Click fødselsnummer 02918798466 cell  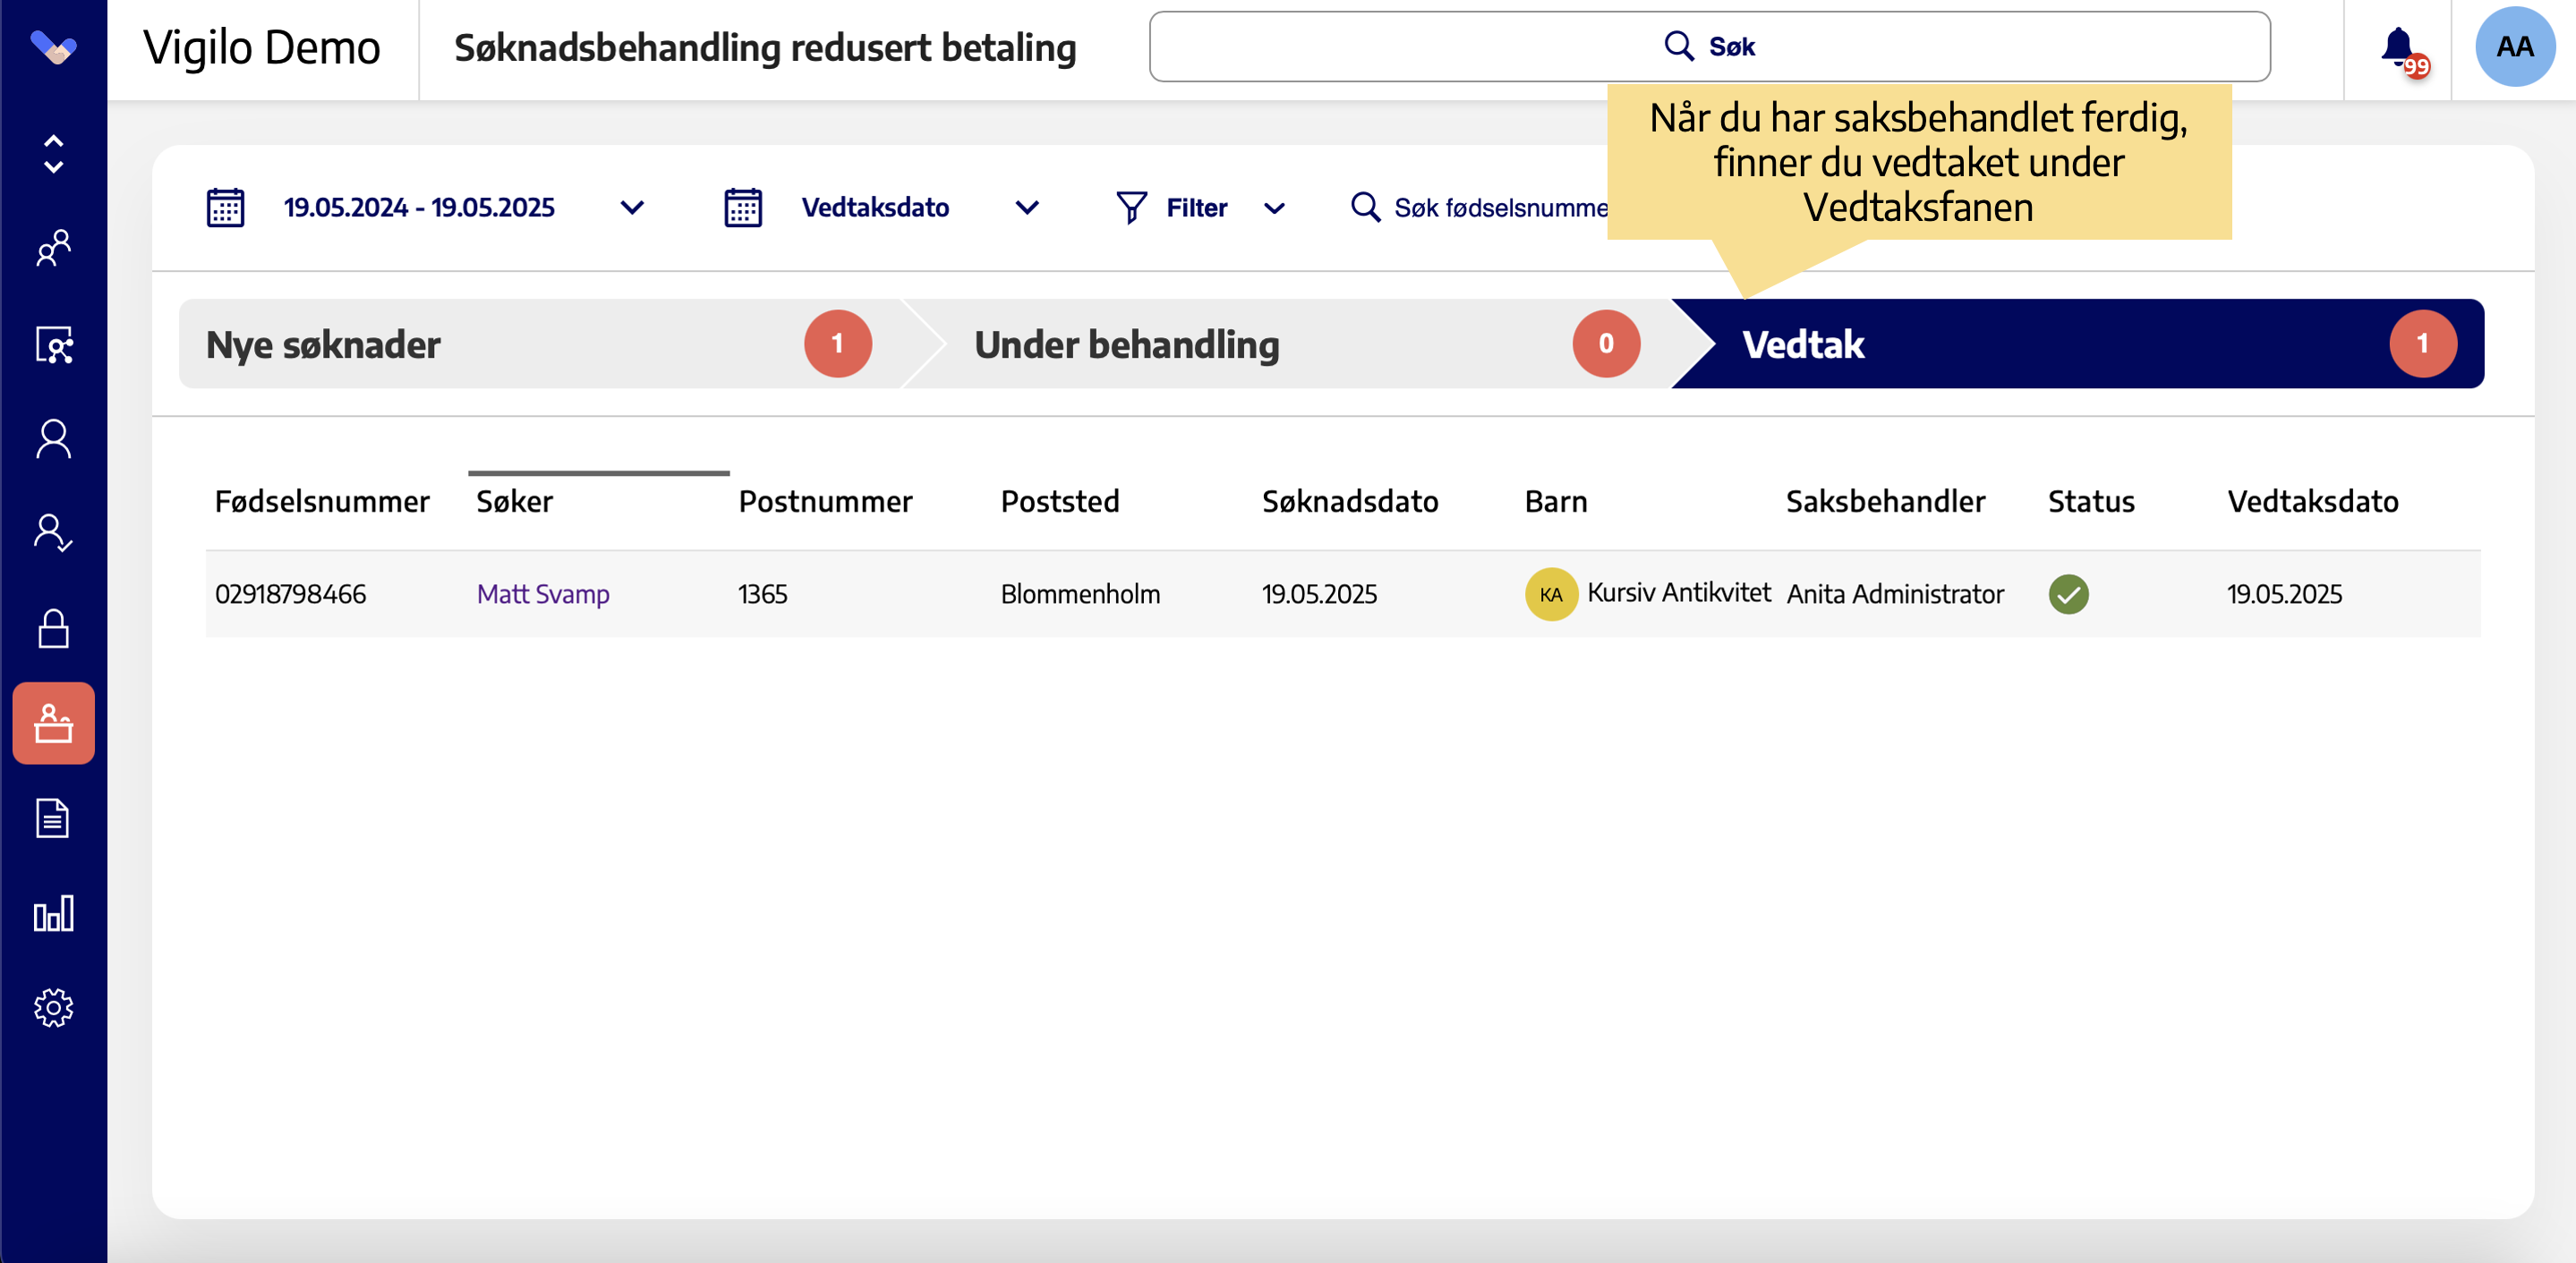[x=290, y=595]
